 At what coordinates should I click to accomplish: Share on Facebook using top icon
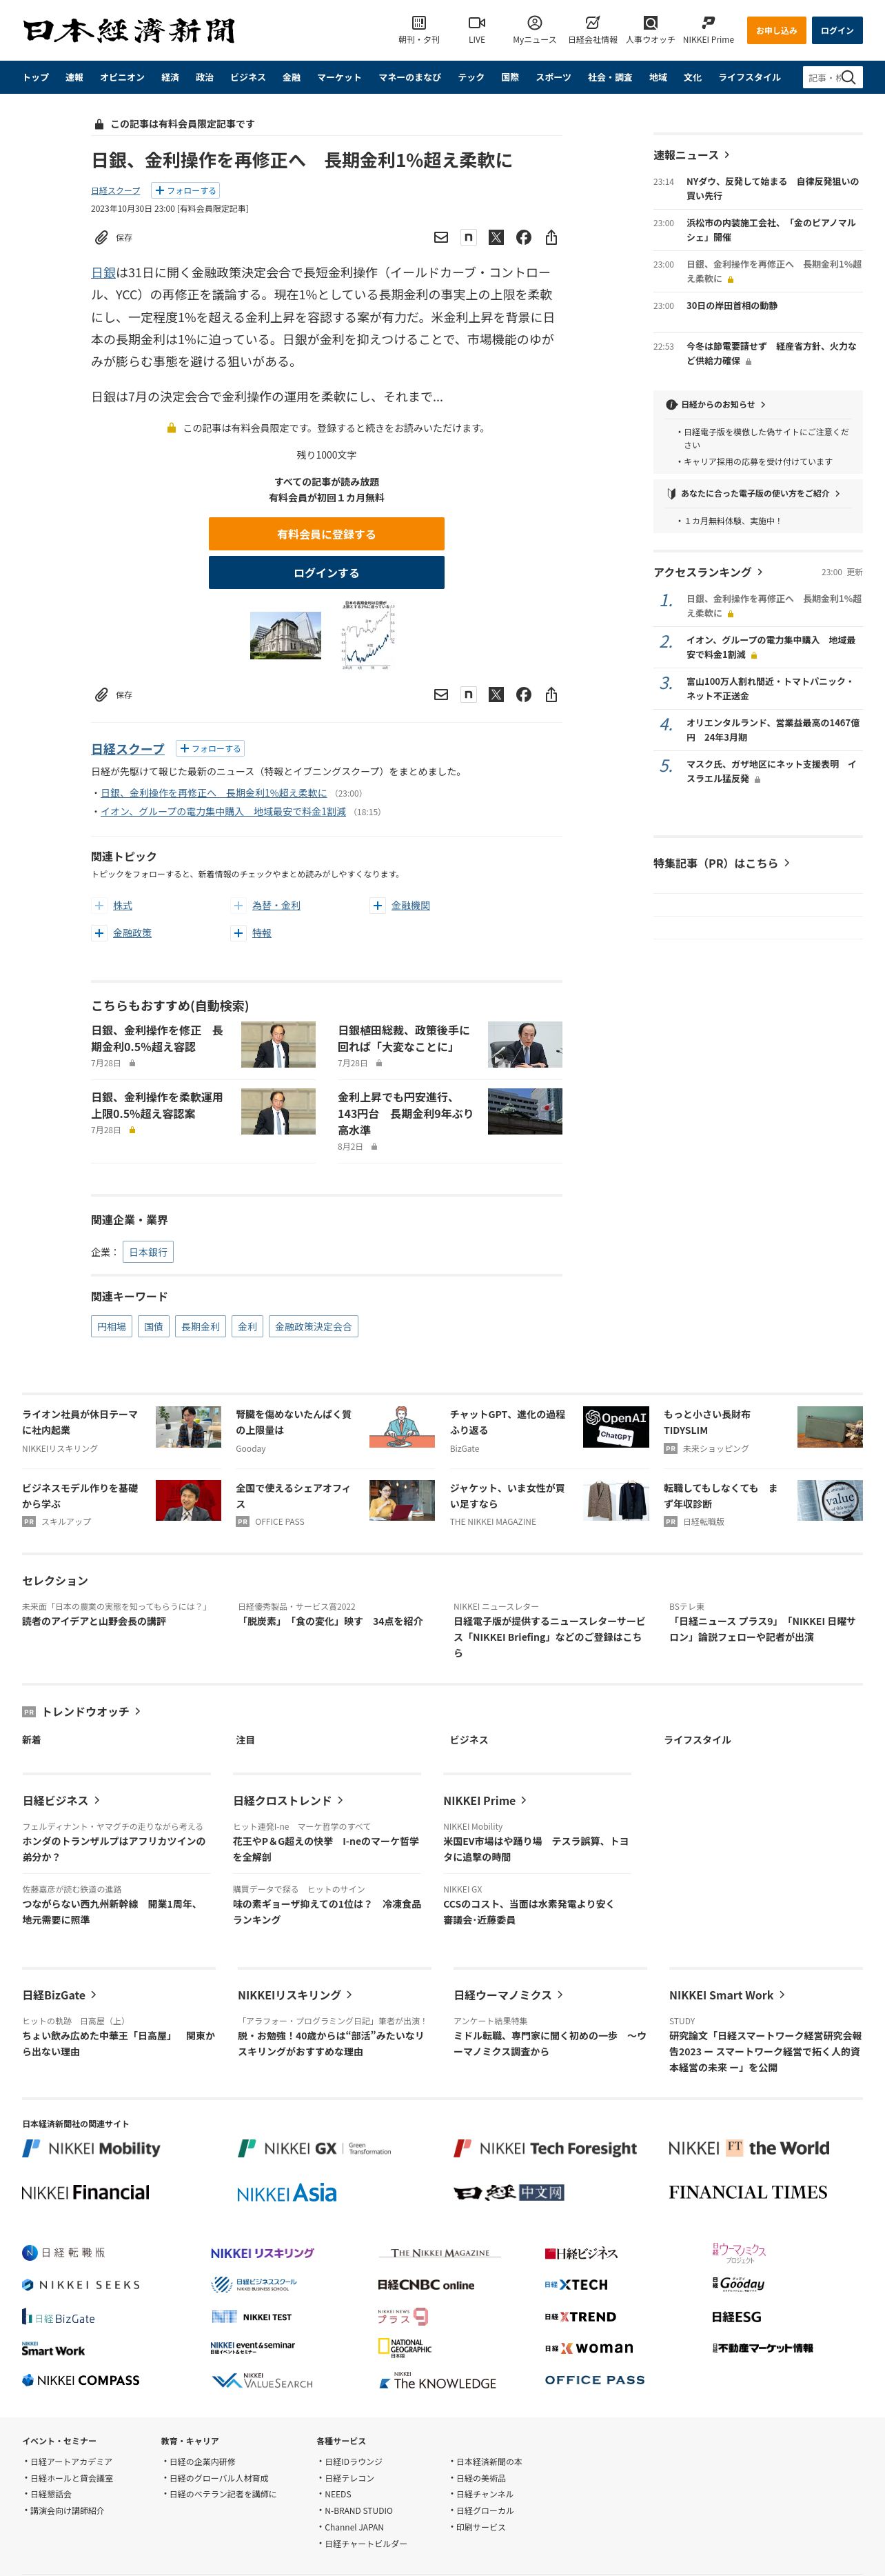523,237
